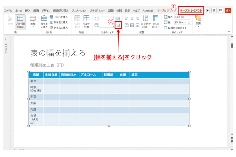The width and height of the screenshot is (236, 157).
Task: Click next slide double arrow at scrollbar bottom
Action: (x=232, y=141)
